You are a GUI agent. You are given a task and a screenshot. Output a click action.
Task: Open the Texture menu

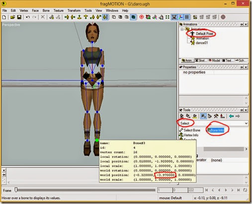[x=59, y=10]
